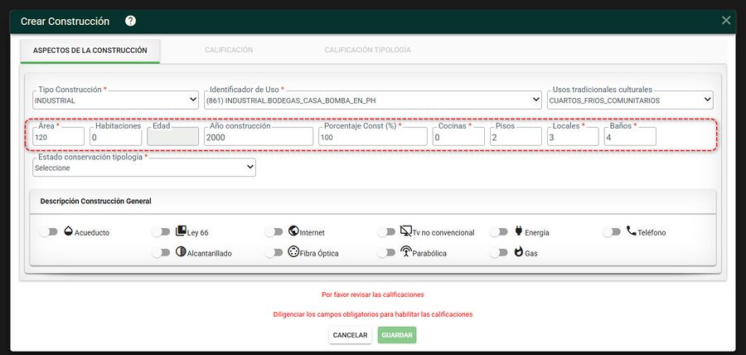Open the Calificación Tipología tab

tap(368, 50)
